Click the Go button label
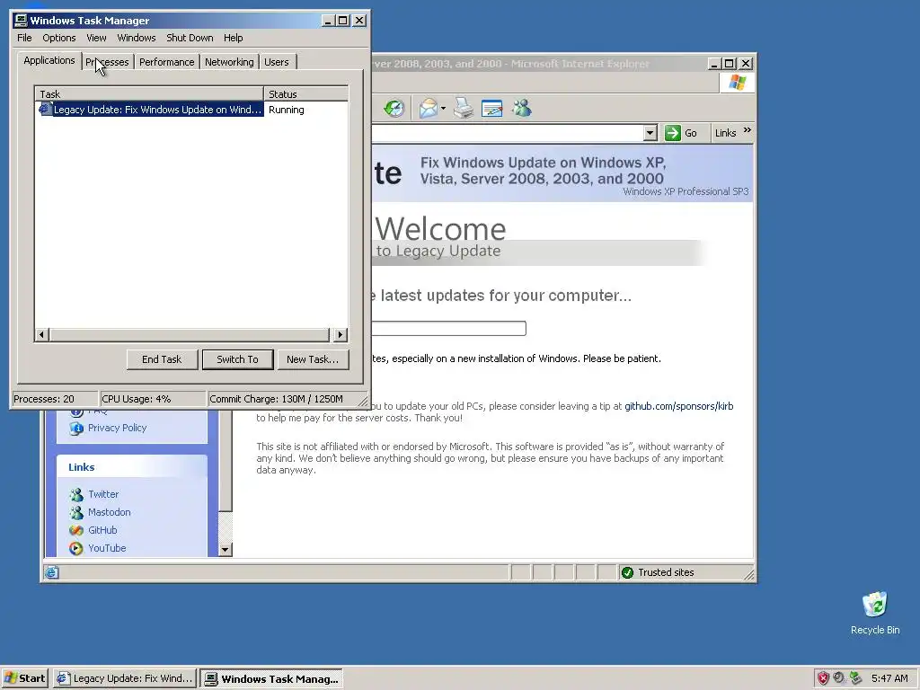Viewport: 920px width, 690px height. [x=691, y=133]
